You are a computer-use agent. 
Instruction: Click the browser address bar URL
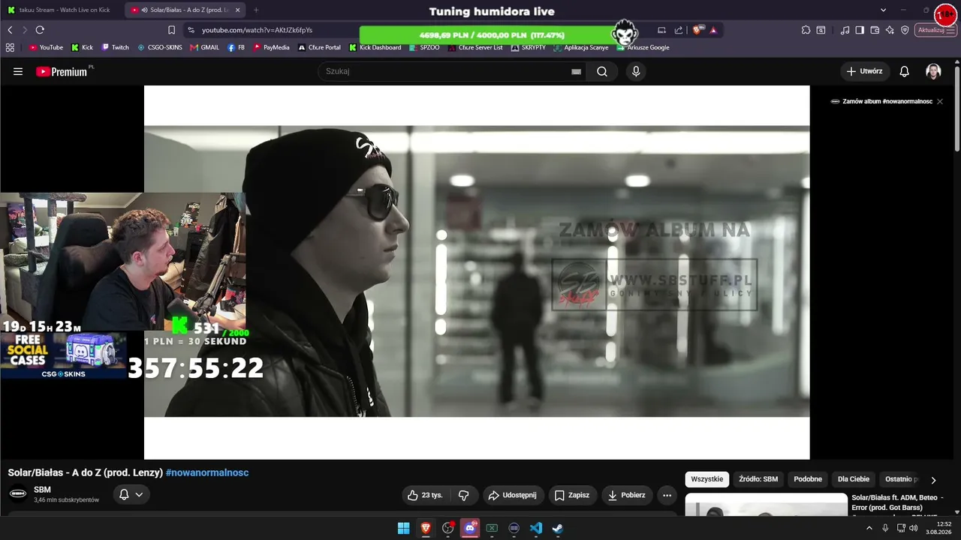[257, 30]
